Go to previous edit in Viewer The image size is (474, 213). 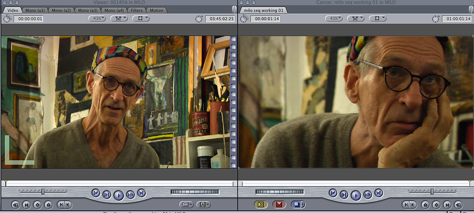(x=95, y=193)
